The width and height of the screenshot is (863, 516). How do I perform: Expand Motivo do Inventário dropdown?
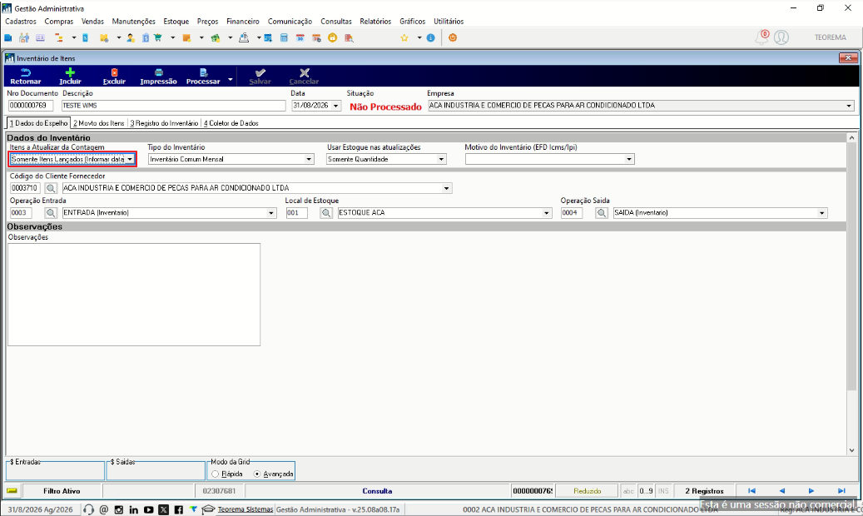pos(629,160)
